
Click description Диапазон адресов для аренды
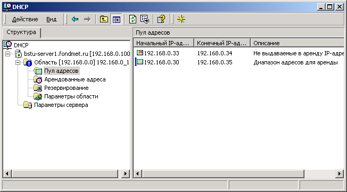tap(296, 63)
